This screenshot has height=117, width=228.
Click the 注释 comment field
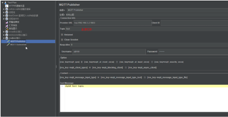147,15
